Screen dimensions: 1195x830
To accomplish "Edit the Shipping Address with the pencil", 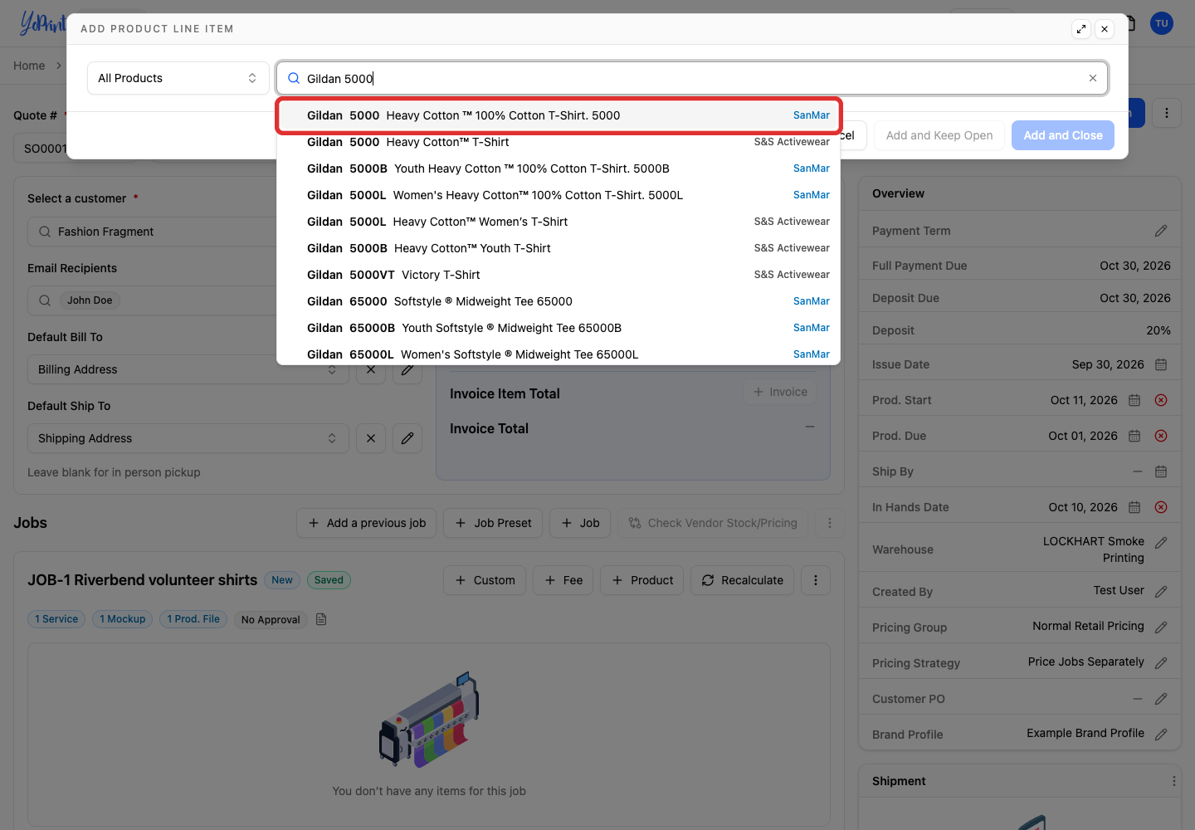I will click(407, 438).
